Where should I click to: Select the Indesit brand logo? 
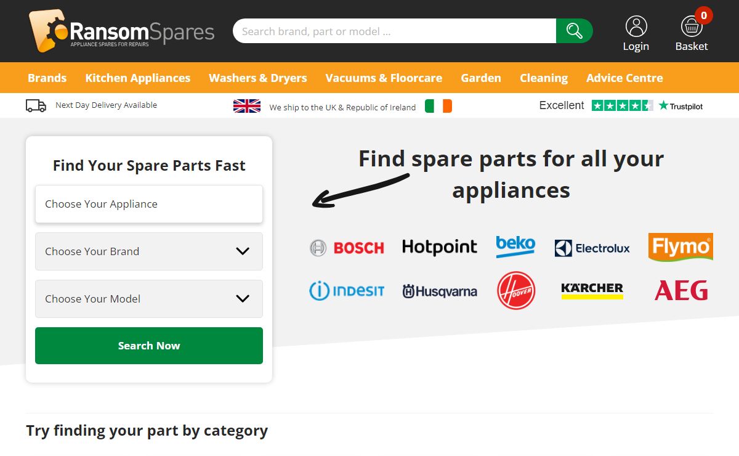347,290
